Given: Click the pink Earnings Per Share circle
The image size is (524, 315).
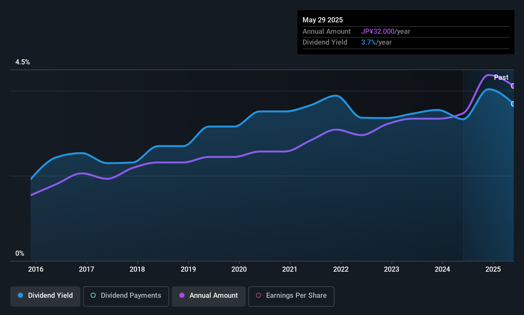Looking at the screenshot, I should coord(258,295).
